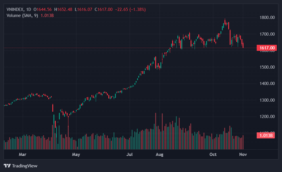Click the 1800.00 price scale label
Screen dimensions: 282x172
pos(267,18)
